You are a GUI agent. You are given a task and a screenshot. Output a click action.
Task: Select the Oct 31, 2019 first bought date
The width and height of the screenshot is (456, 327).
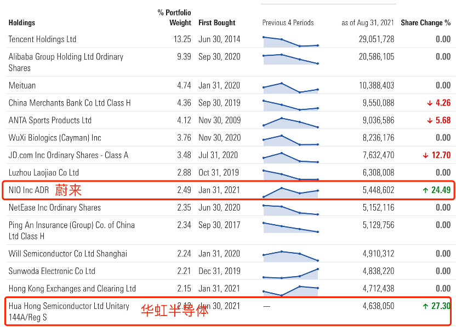[x=218, y=172]
